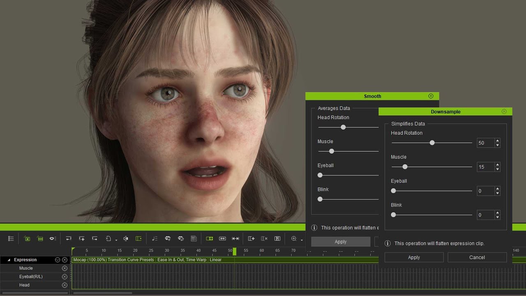526x296 pixels.
Task: Click the green collapse-tracks icon beside lips icon
Action: (40, 238)
